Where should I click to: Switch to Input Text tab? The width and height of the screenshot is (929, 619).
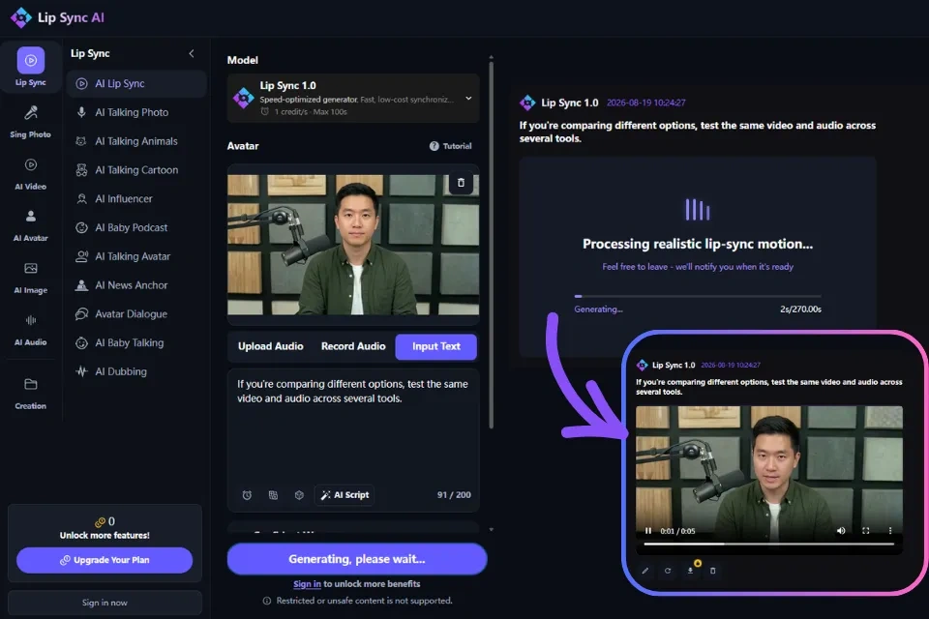[436, 346]
